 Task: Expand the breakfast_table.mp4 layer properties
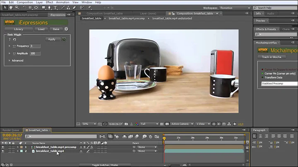tap(18, 151)
